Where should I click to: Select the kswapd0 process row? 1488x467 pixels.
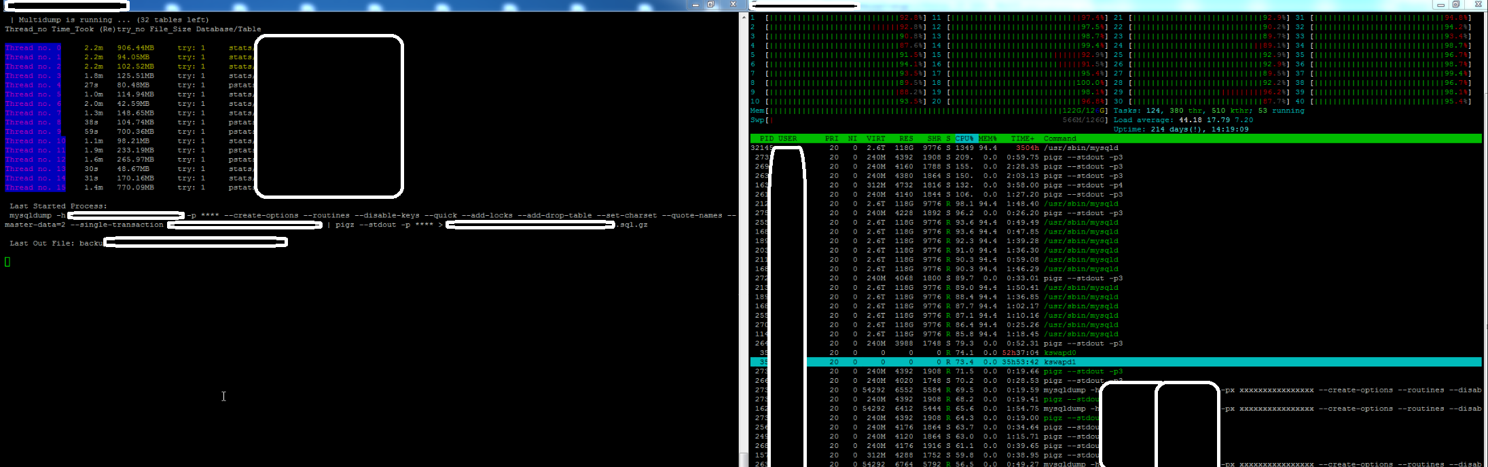[1059, 353]
